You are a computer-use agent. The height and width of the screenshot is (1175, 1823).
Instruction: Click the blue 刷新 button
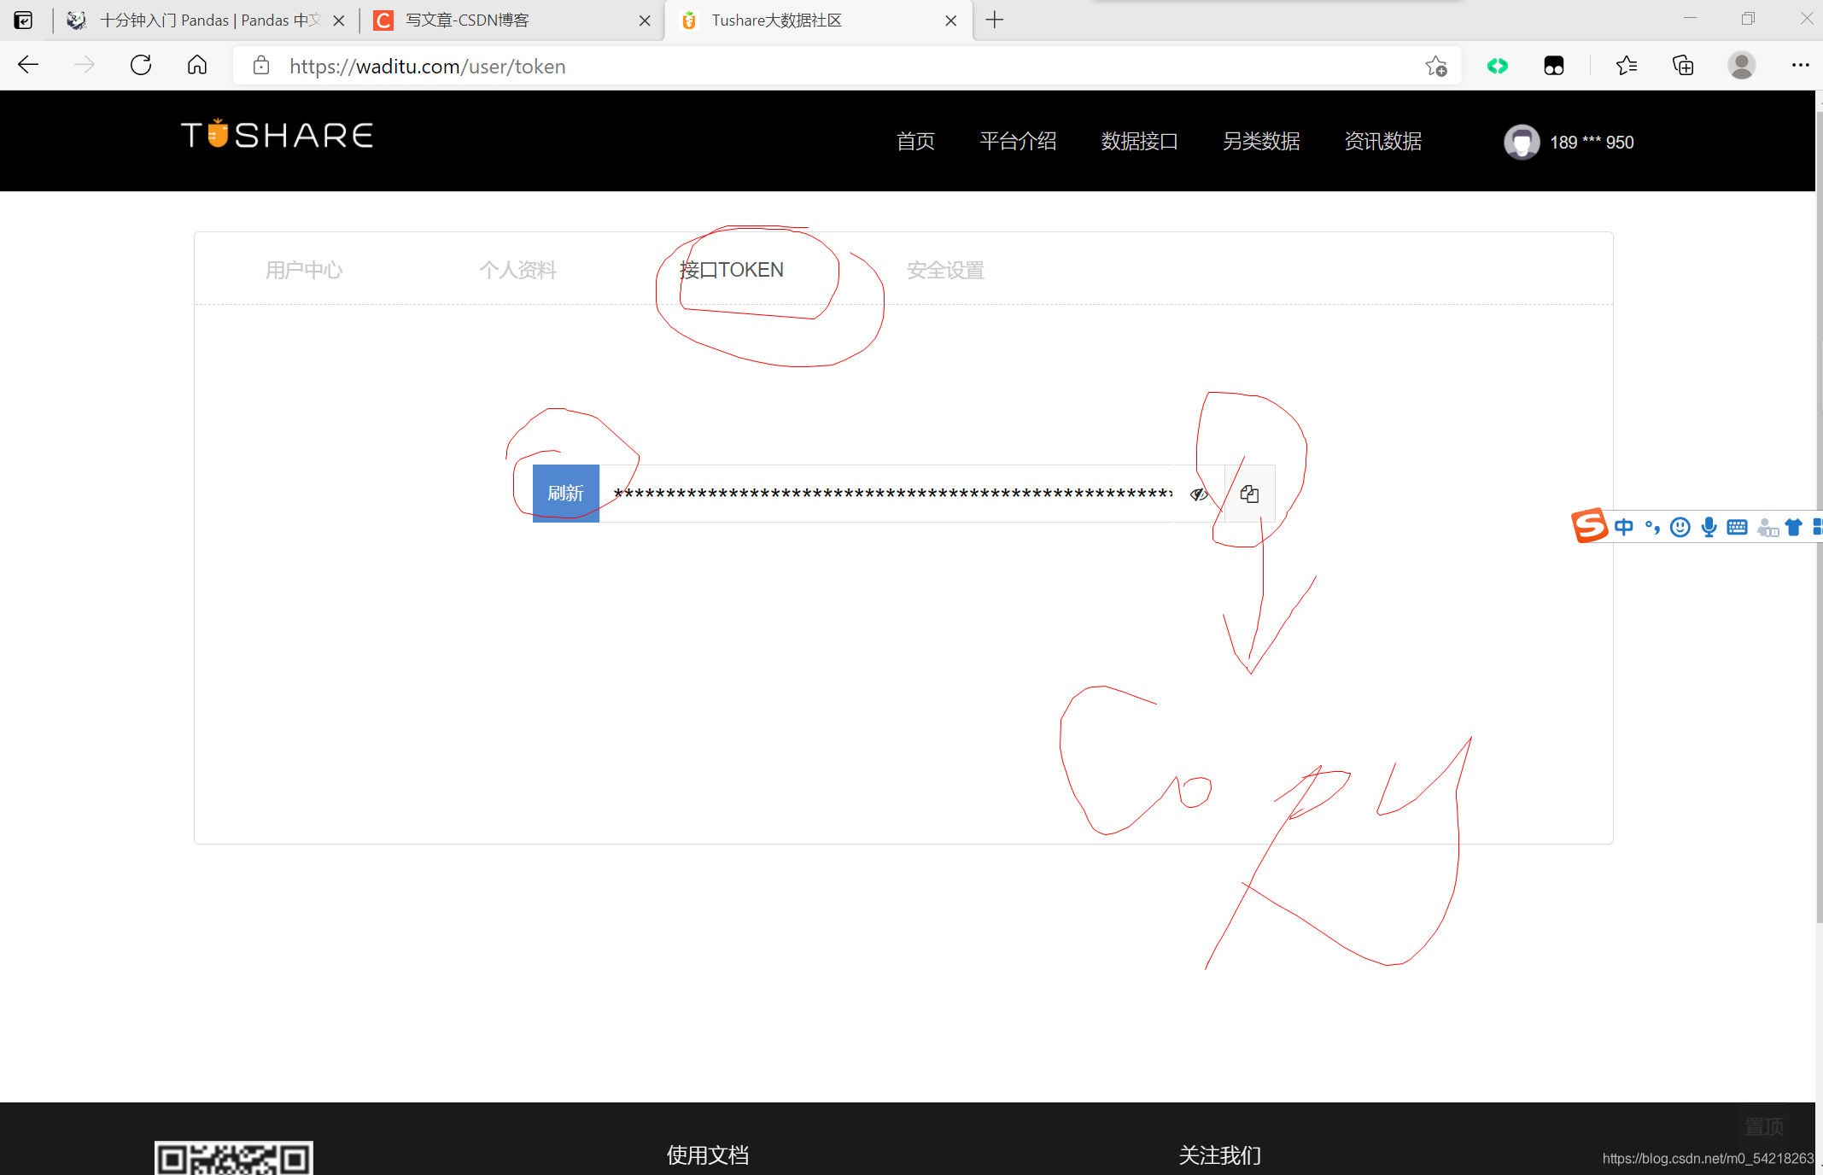coord(566,494)
